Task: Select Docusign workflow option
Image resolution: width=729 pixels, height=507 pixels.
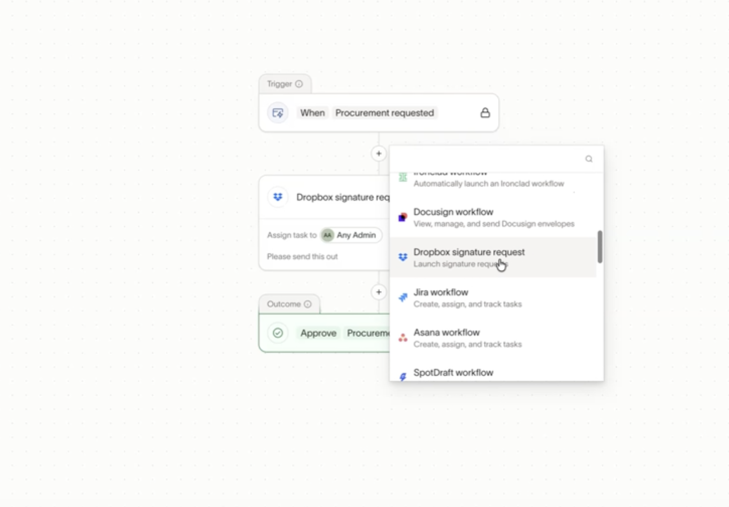Action: point(493,217)
